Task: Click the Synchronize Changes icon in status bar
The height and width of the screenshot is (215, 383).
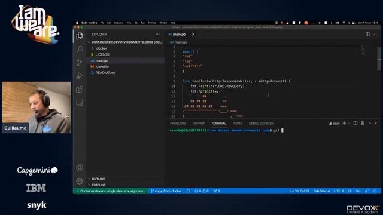Action: pyautogui.click(x=188, y=191)
